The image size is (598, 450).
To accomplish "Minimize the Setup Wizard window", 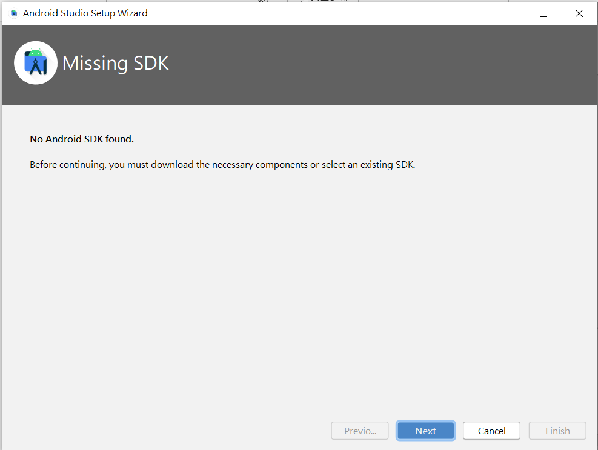I will click(508, 13).
